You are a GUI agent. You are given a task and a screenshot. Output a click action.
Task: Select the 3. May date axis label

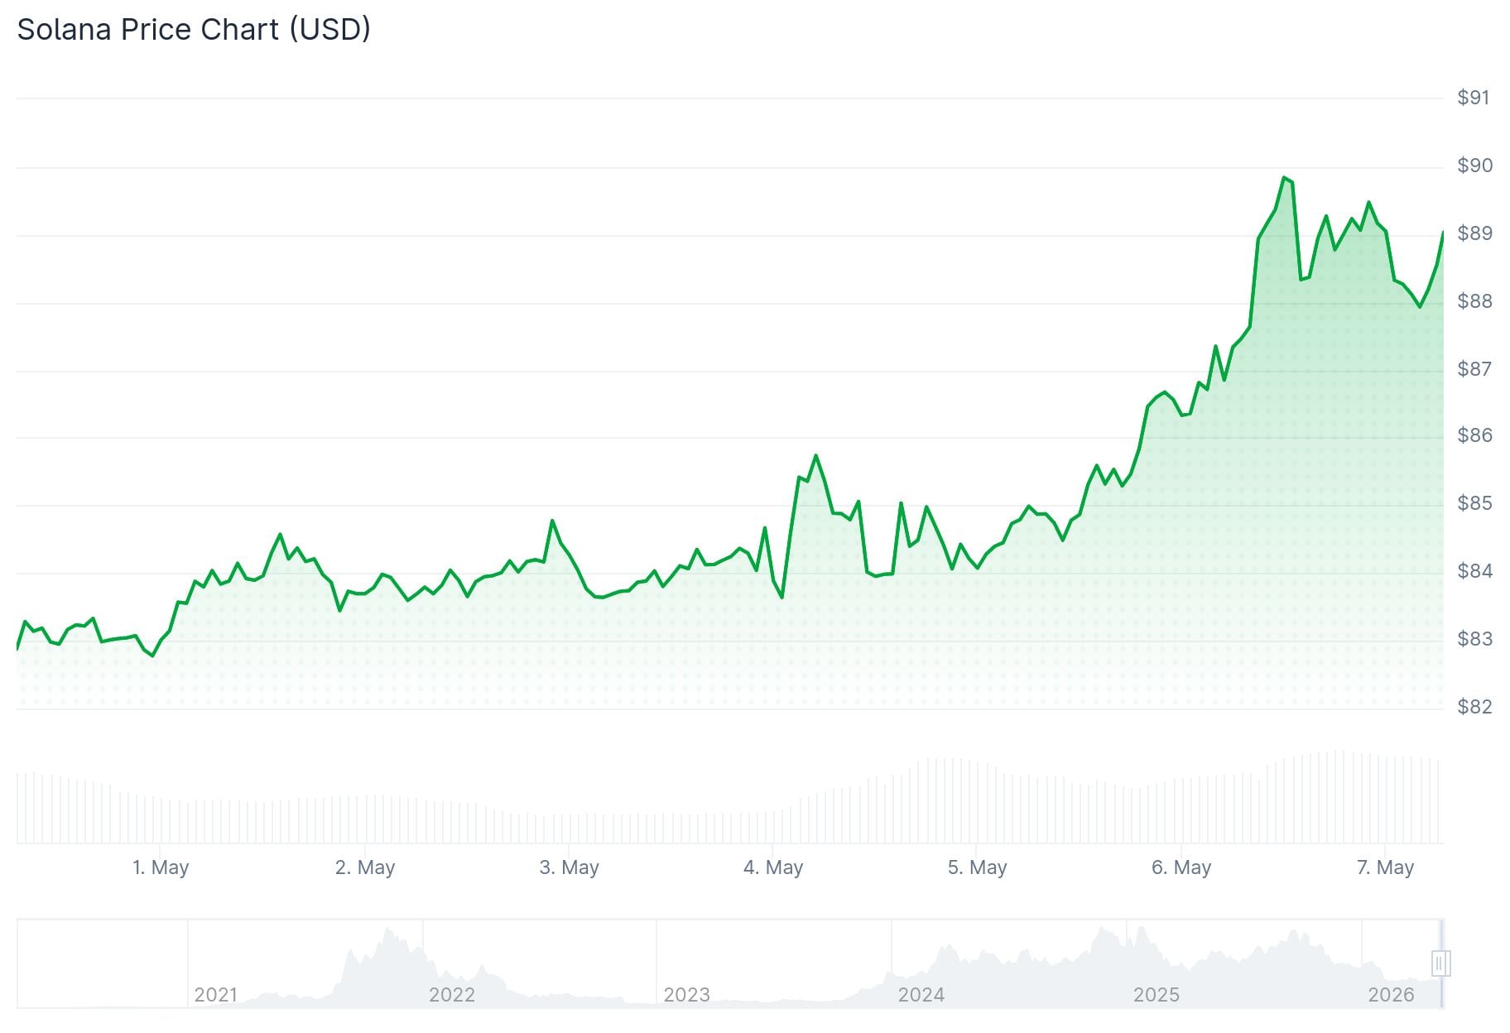point(569,867)
